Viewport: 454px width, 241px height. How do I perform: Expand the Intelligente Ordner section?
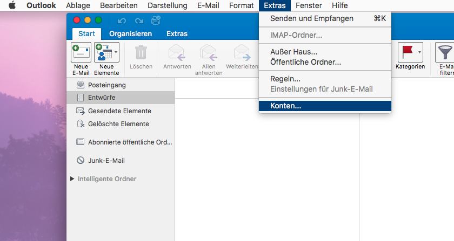(72, 179)
